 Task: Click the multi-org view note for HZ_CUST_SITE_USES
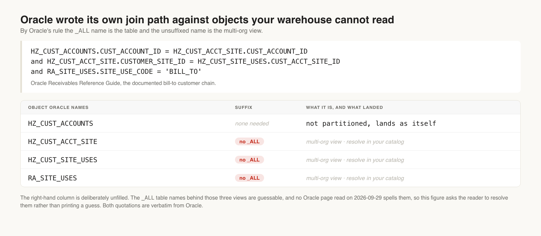(355, 160)
